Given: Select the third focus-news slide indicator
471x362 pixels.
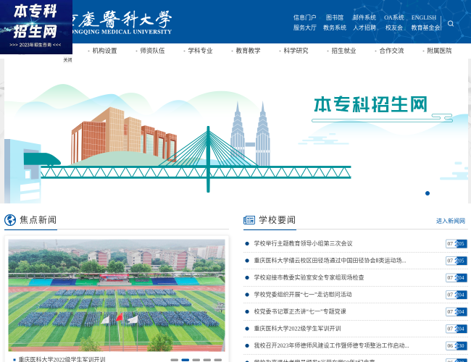Looking at the screenshot, I should [x=196, y=360].
